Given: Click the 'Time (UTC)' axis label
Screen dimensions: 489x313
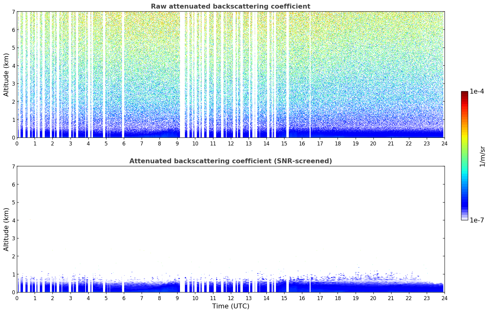Looking at the screenshot, I should tap(231, 306).
